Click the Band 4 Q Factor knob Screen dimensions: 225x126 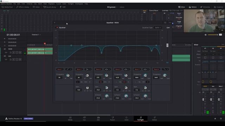126,96
